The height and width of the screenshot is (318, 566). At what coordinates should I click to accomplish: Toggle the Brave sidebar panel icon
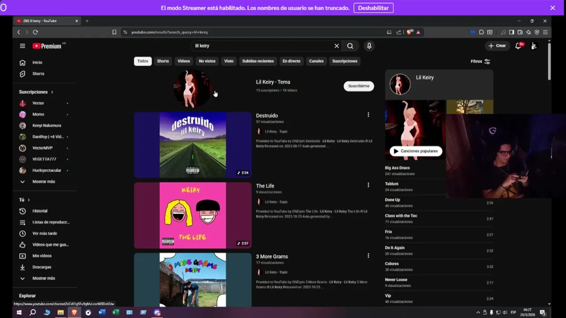512,32
